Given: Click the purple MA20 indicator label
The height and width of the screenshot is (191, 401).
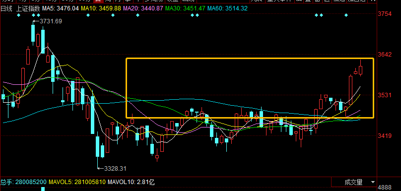Looking at the screenshot, I should (143, 9).
